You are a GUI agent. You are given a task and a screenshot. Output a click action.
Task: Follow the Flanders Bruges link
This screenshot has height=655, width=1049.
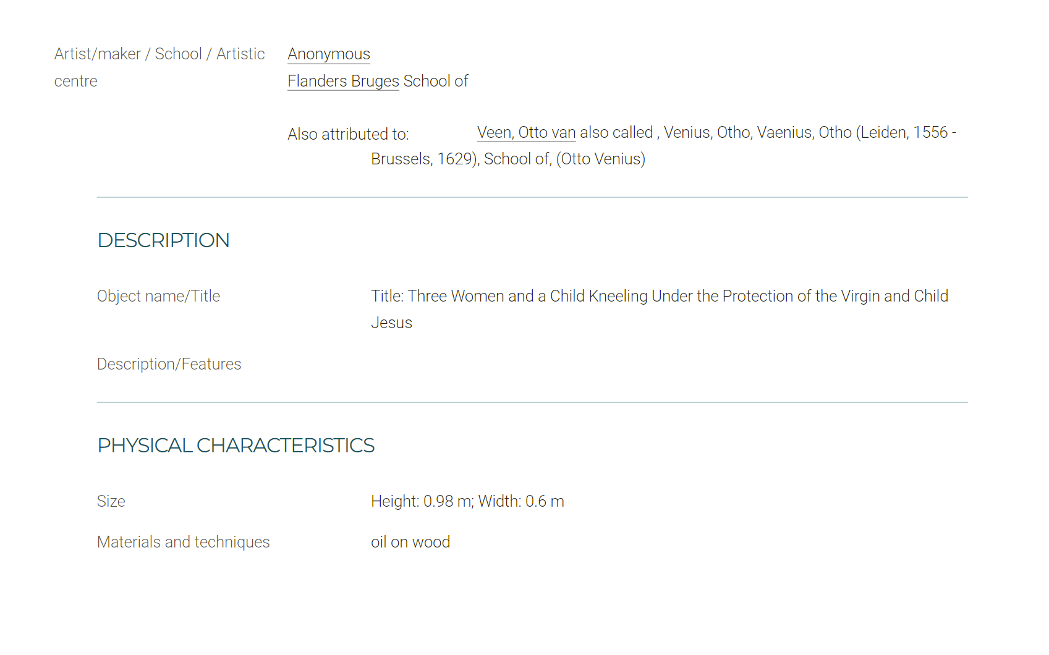343,82
